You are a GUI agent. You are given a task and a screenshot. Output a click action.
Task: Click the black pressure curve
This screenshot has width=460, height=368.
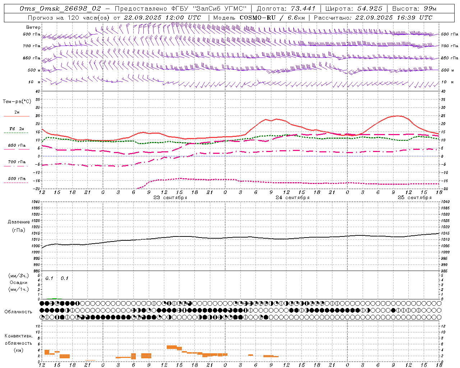(x=241, y=237)
